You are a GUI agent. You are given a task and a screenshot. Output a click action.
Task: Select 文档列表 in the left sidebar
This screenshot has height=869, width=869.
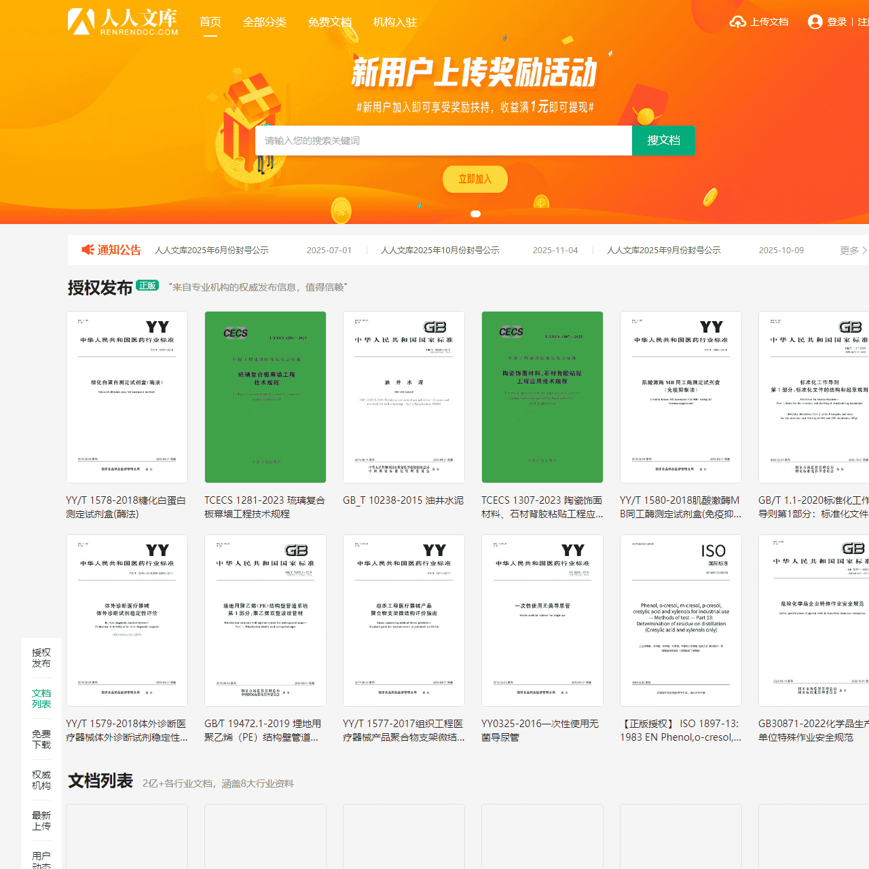pos(41,698)
